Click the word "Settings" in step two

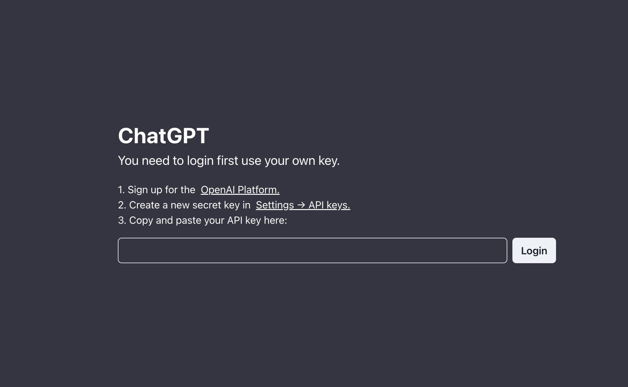click(x=275, y=205)
